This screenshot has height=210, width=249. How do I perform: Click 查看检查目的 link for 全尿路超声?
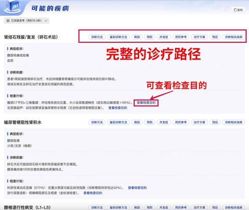[x=118, y=108]
